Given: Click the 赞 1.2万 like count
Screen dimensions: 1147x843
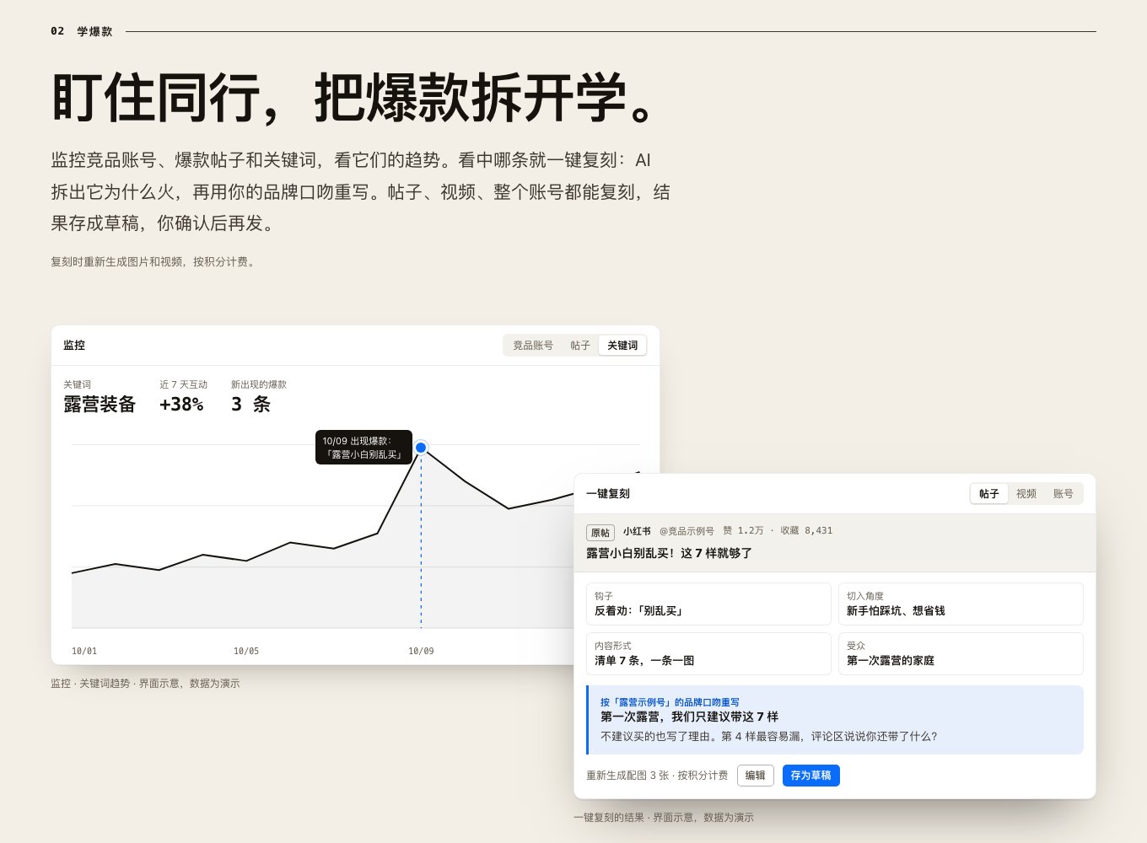Looking at the screenshot, I should point(743,531).
